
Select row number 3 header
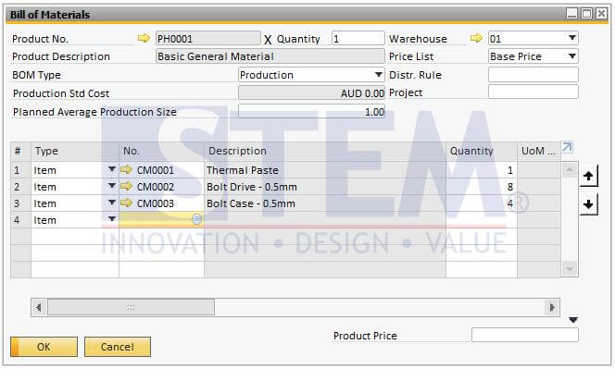coord(20,203)
